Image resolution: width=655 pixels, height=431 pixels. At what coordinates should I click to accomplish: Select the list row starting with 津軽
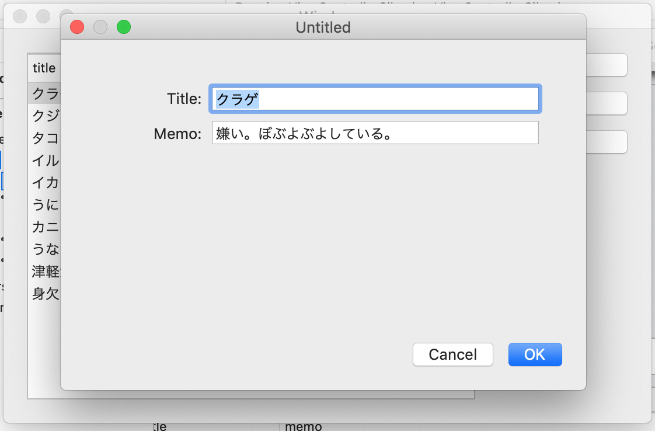tap(45, 271)
